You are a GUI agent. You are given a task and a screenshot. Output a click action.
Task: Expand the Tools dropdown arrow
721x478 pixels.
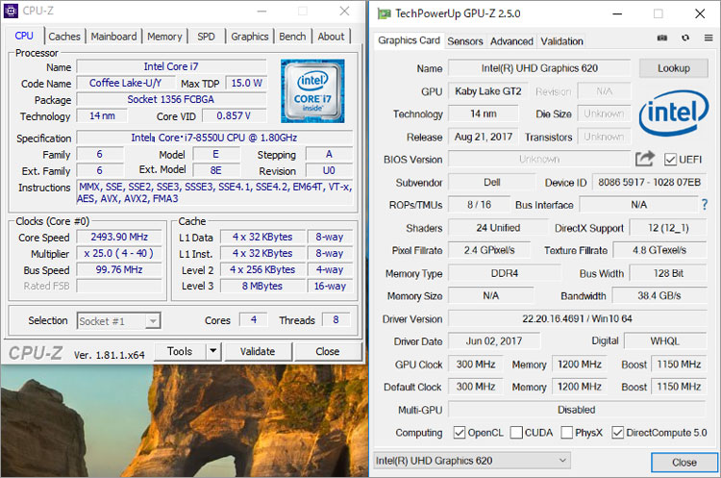(x=212, y=351)
